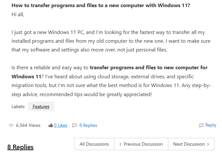The width and height of the screenshot is (222, 155).
Task: Click the Reply link
Action: [211, 125]
